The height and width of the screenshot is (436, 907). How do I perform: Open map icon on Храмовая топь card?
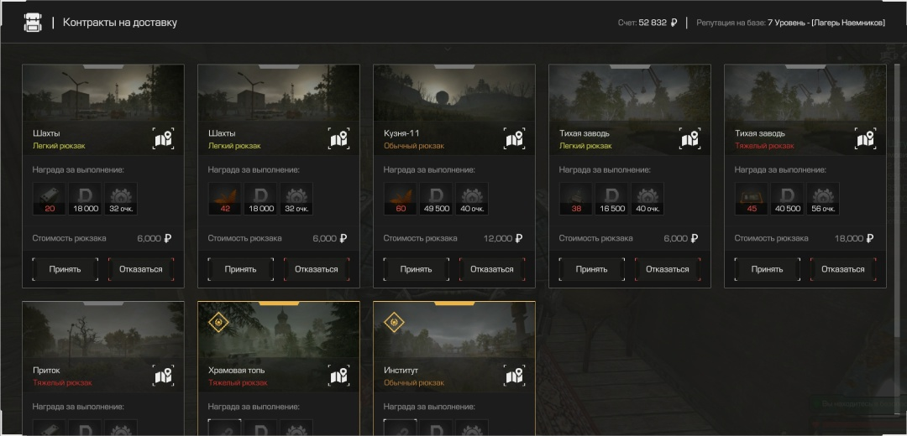[339, 376]
